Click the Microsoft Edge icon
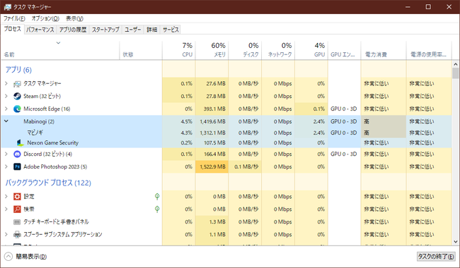460x268 pixels. 17,109
